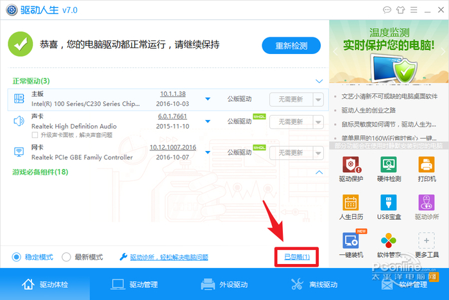Click 无需更新 button for 主板
Screen dimensions: 449x300
tap(291, 100)
